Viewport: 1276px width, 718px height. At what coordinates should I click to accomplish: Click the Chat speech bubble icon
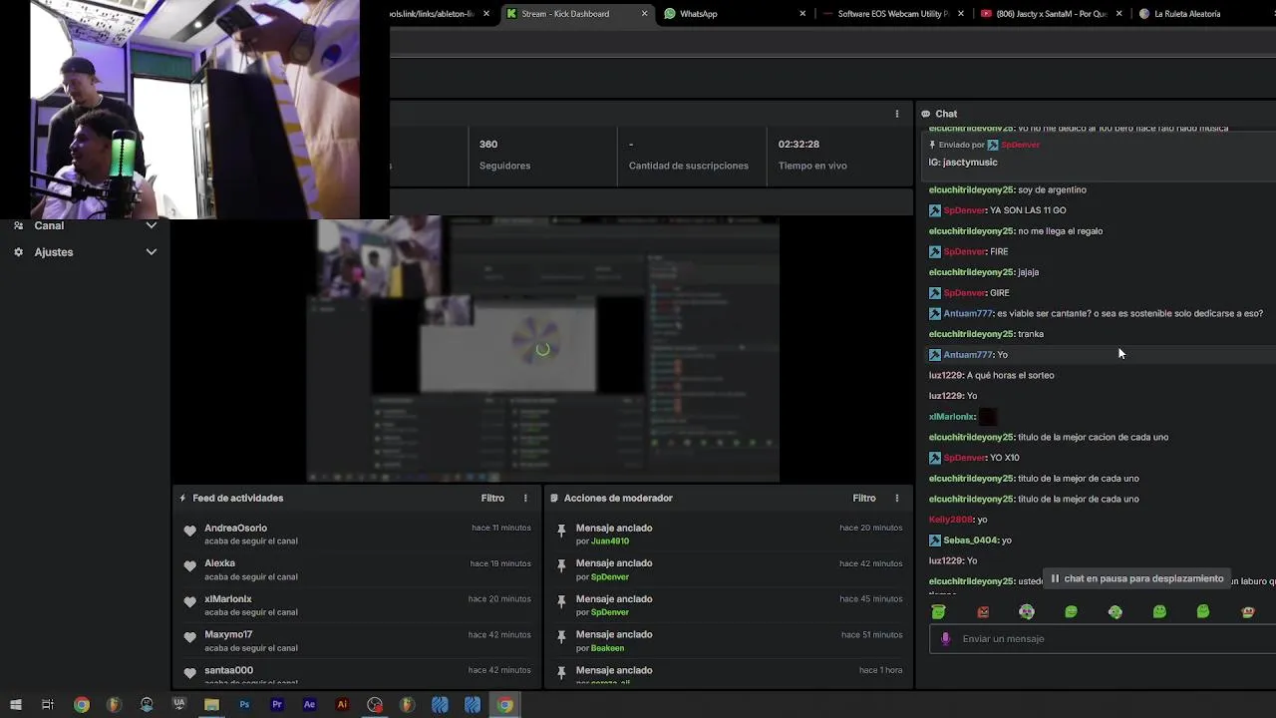pos(925,114)
